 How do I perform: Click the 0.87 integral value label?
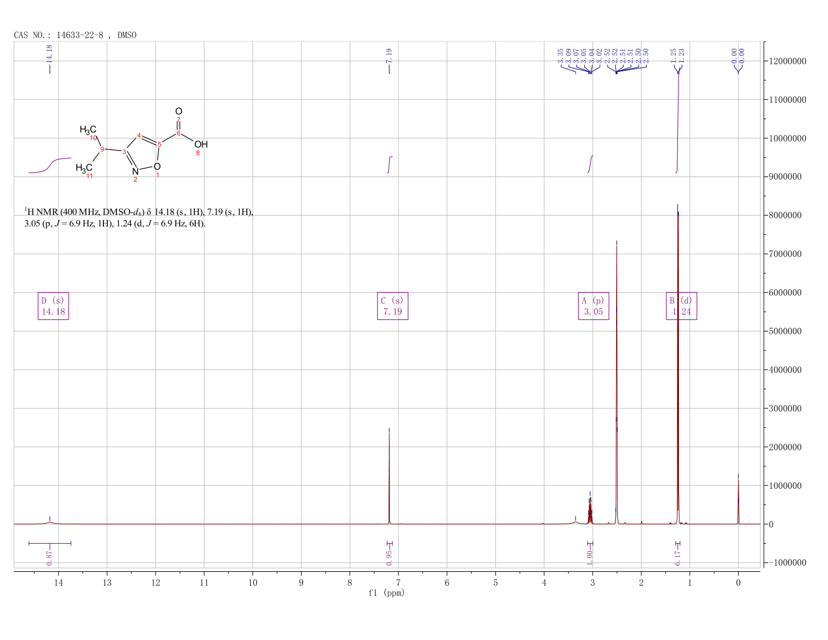50,557
